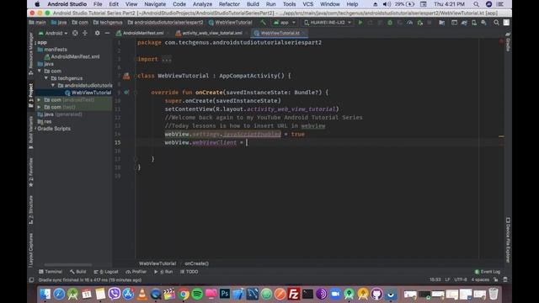Click the red error indicator at editor top-right
This screenshot has height=303, width=539.
[501, 41]
